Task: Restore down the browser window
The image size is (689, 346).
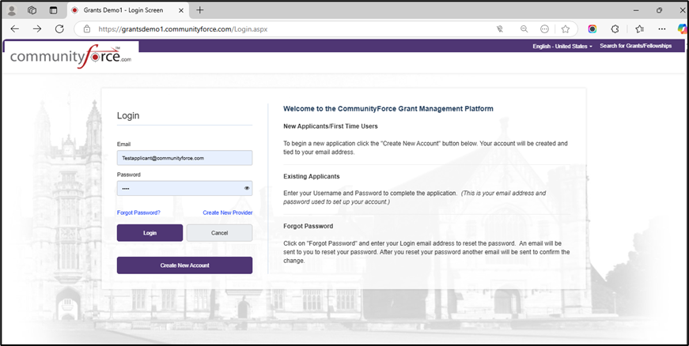Action: point(659,10)
